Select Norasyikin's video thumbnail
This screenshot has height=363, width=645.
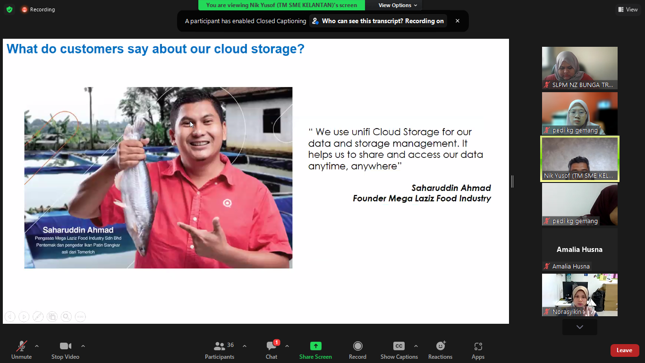[579, 295]
